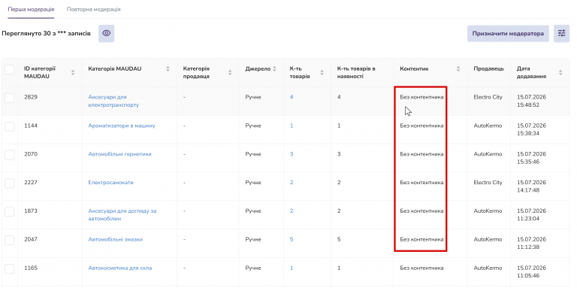Sort by ID категорії MAUDAU column arrows
The height and width of the screenshot is (288, 577).
pyautogui.click(x=73, y=72)
